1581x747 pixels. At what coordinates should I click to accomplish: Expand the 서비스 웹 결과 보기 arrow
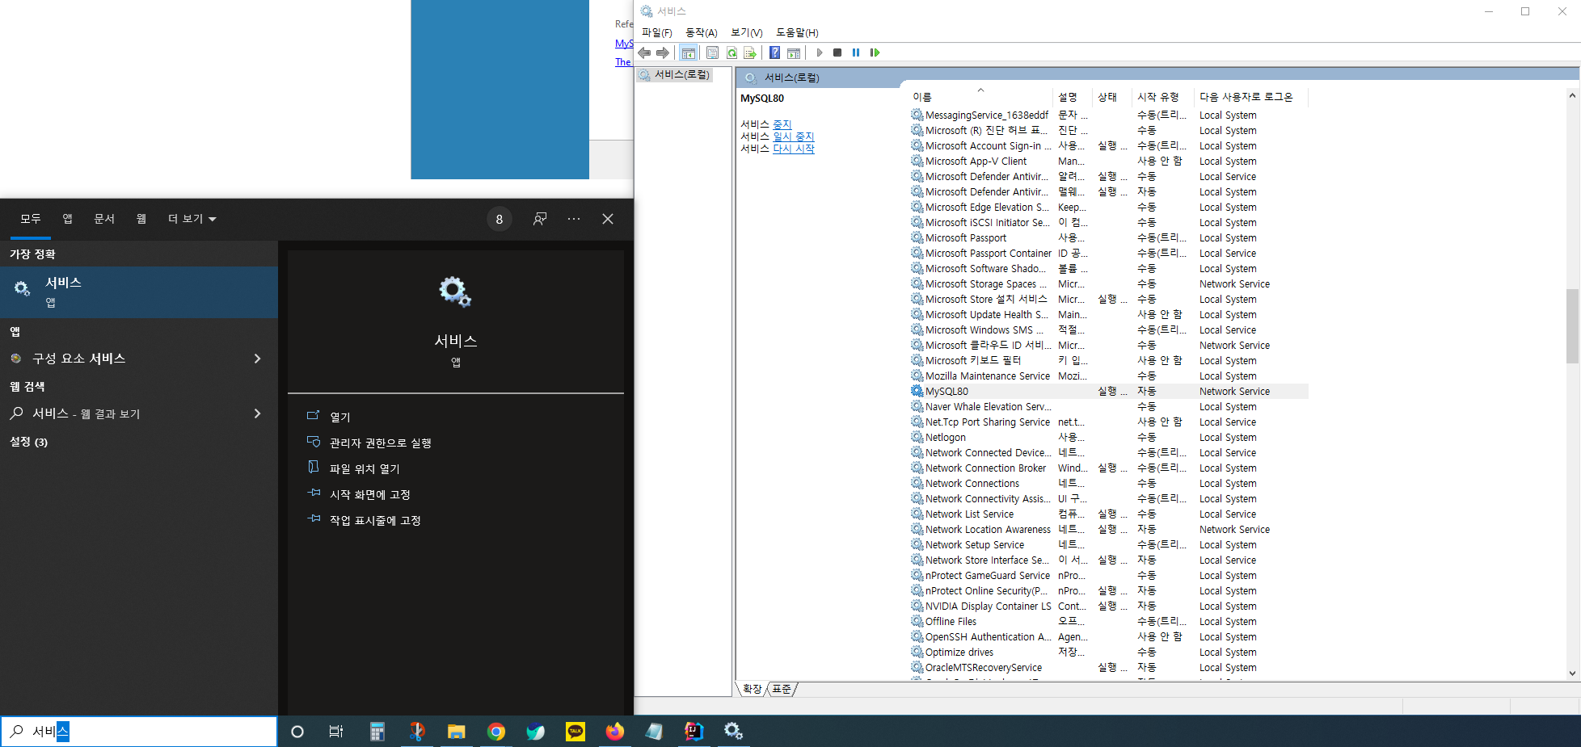pyautogui.click(x=257, y=413)
